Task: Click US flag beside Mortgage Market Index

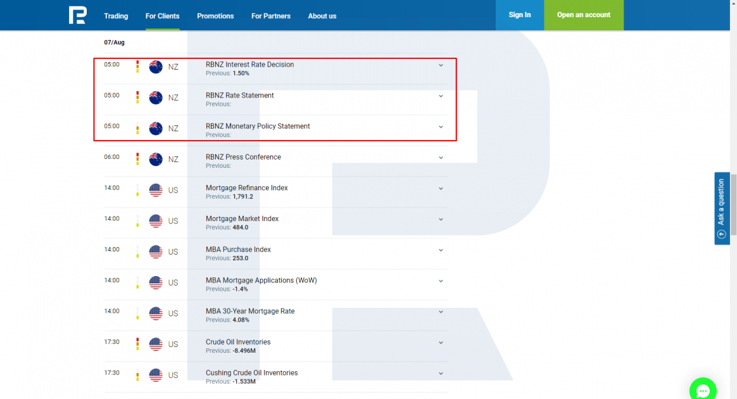Action: point(156,221)
